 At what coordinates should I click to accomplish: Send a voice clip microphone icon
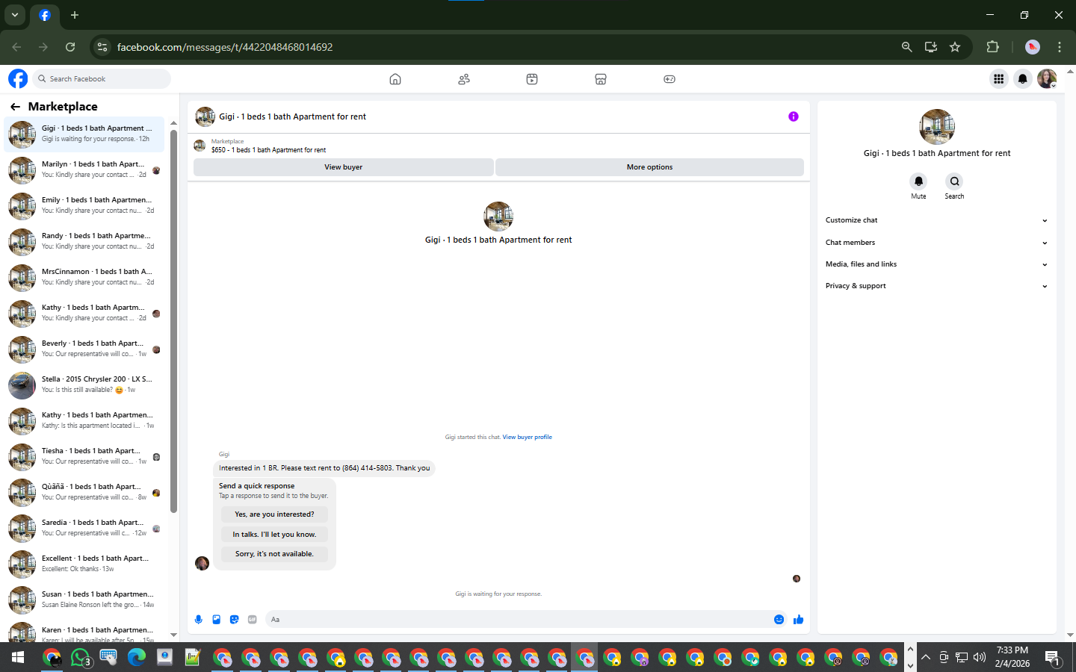(x=199, y=620)
